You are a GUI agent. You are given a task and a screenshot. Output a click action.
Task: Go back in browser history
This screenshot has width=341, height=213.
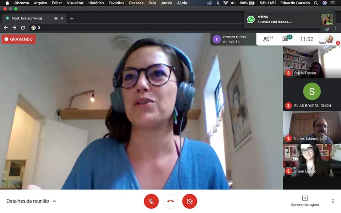[6, 28]
